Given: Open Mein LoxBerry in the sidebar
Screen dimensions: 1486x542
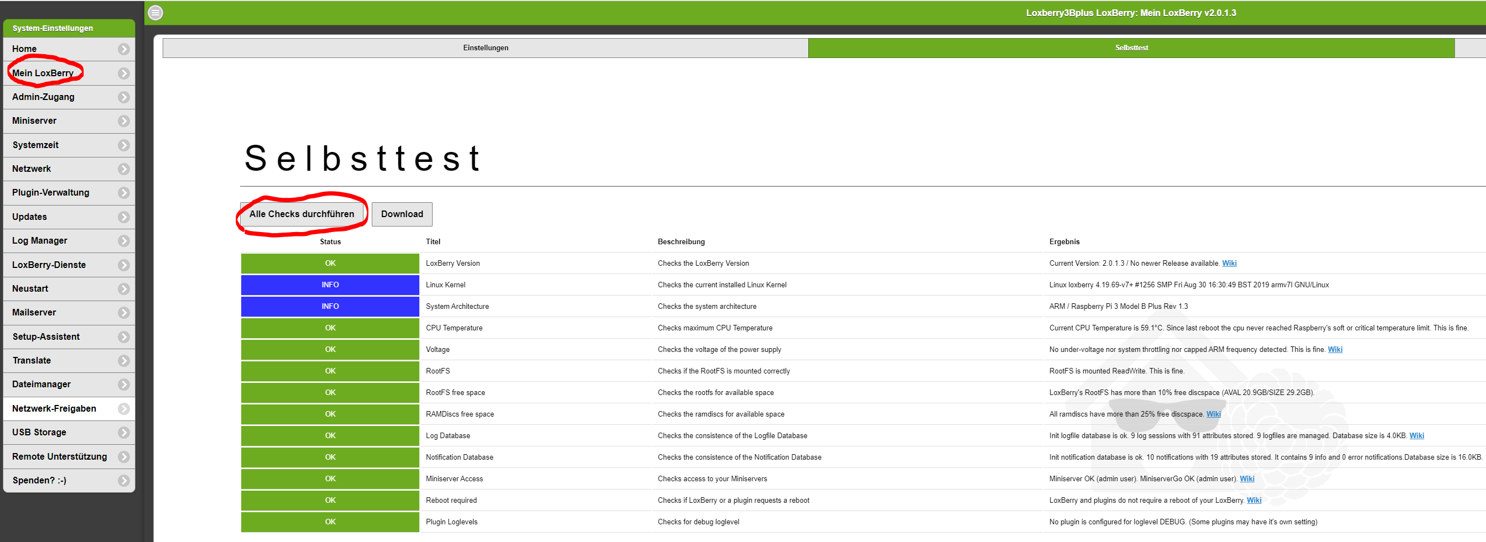Looking at the screenshot, I should coord(69,73).
